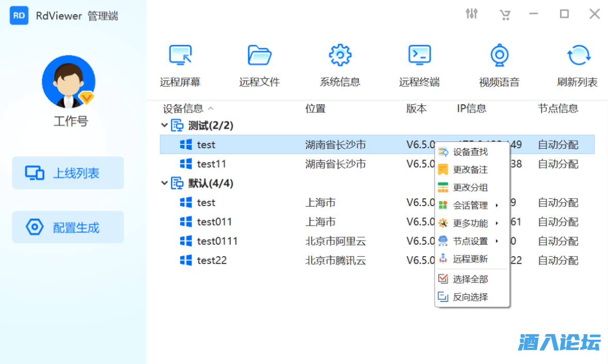Collapse the 默认(4/4) group
The height and width of the screenshot is (364, 608).
pyautogui.click(x=164, y=183)
